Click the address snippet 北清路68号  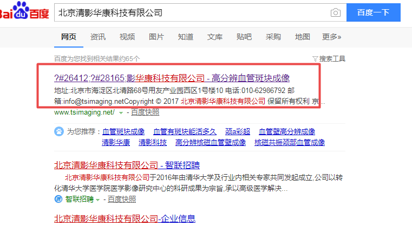pos(130,90)
